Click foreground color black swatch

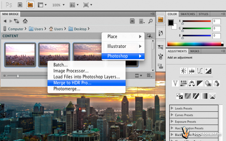[x=171, y=23]
